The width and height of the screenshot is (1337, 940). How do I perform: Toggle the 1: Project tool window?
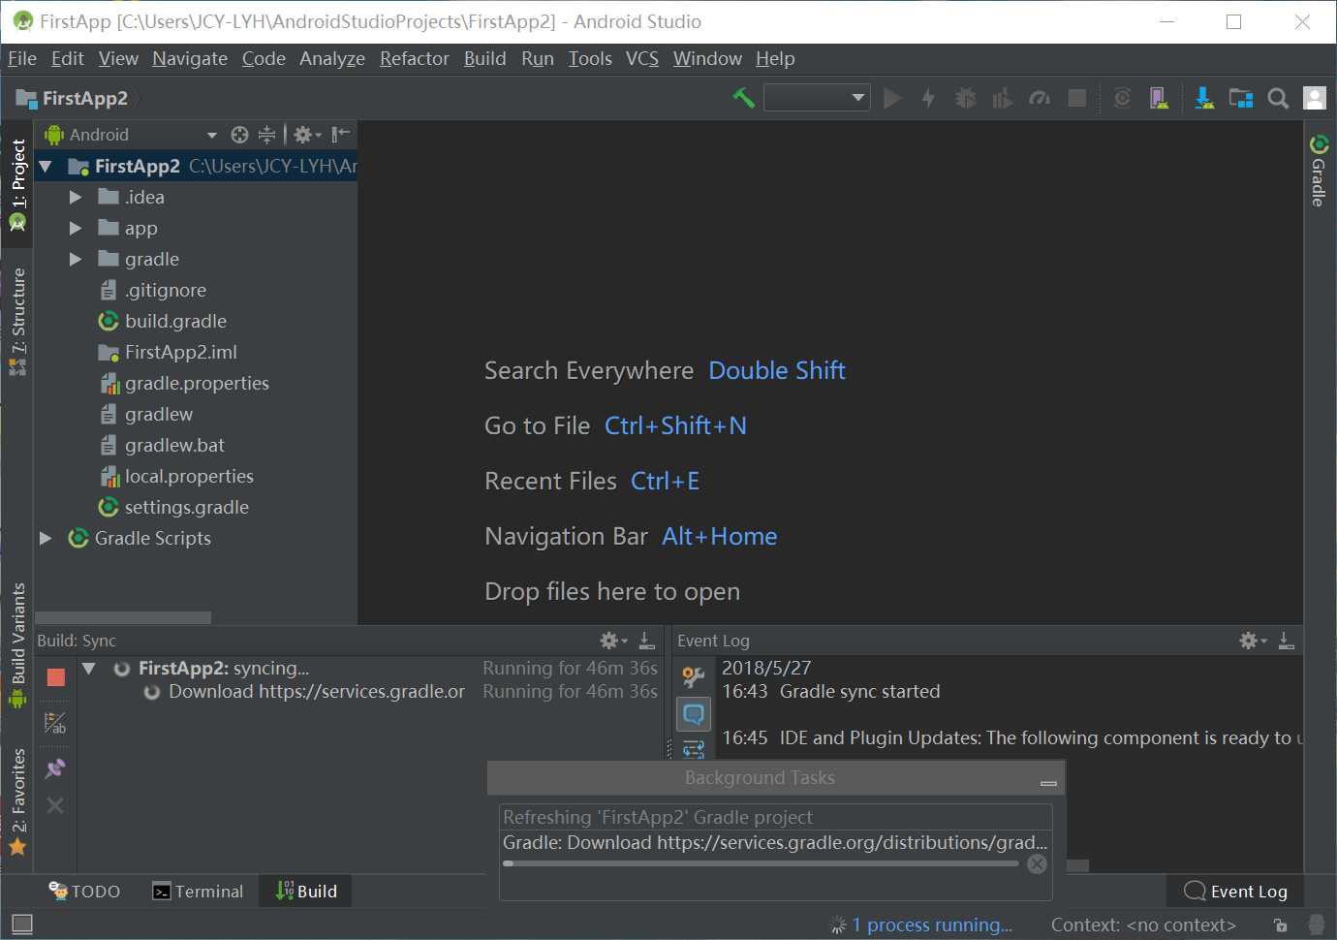pyautogui.click(x=17, y=184)
